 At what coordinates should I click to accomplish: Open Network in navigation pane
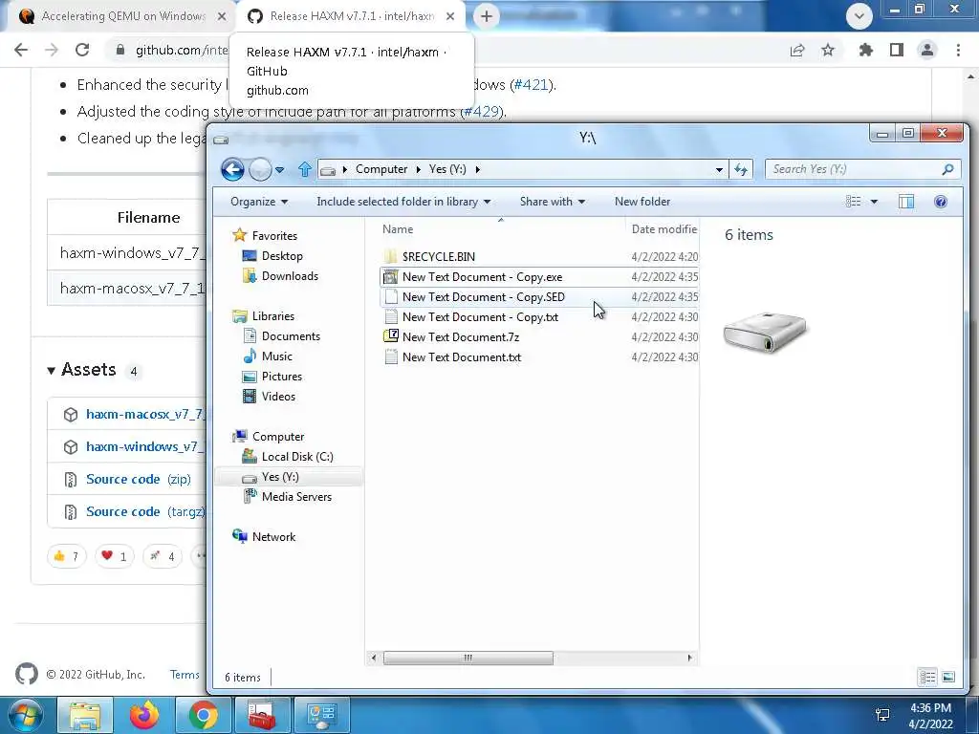point(273,537)
